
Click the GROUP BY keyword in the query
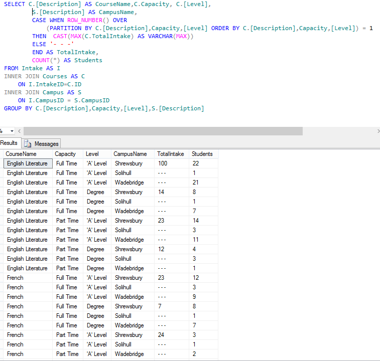click(18, 108)
